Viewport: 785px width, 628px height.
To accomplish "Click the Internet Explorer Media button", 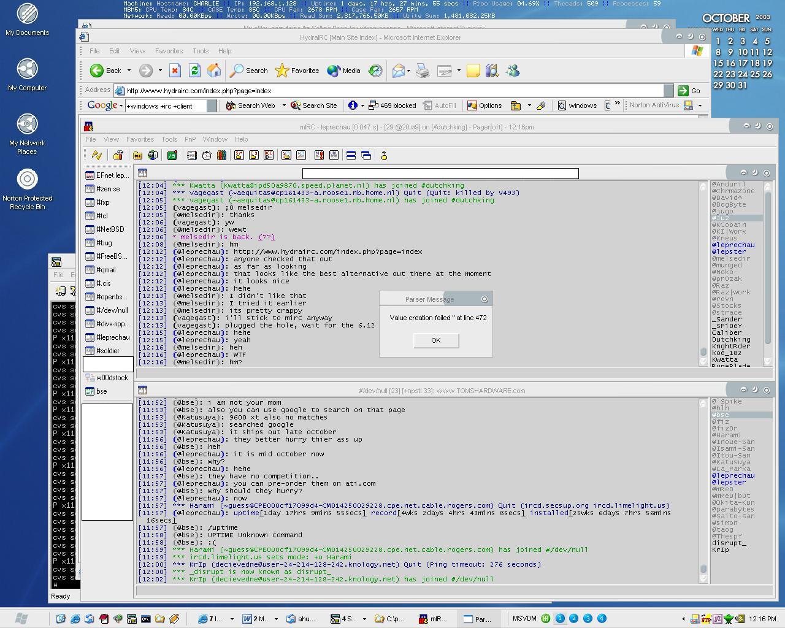I will pyautogui.click(x=344, y=71).
